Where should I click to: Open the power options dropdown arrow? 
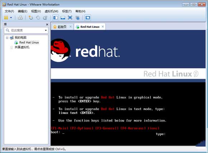(11, 18)
